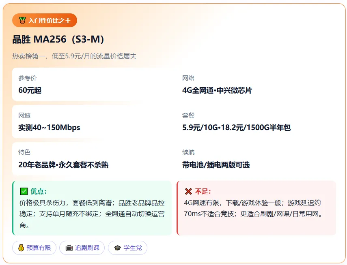Screen dimensions: 347x265
Task: Click the medal icon in the orange badge
Action: (x=22, y=20)
